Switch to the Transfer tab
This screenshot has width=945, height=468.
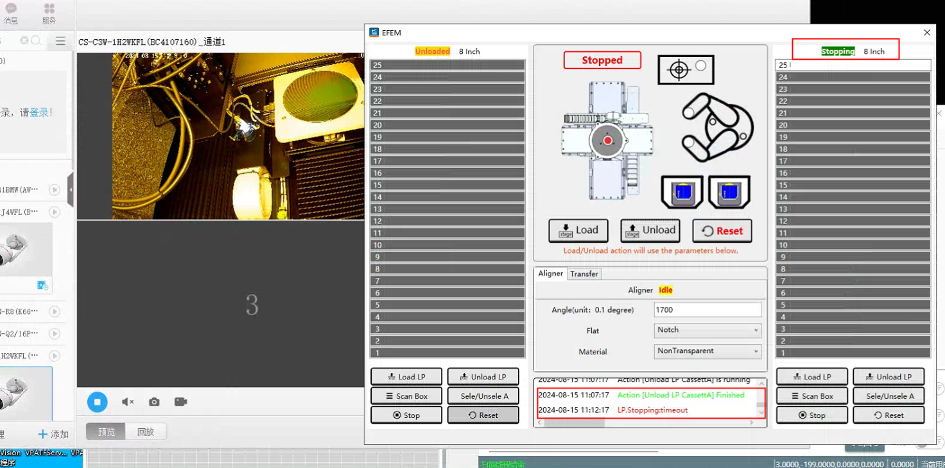[584, 274]
